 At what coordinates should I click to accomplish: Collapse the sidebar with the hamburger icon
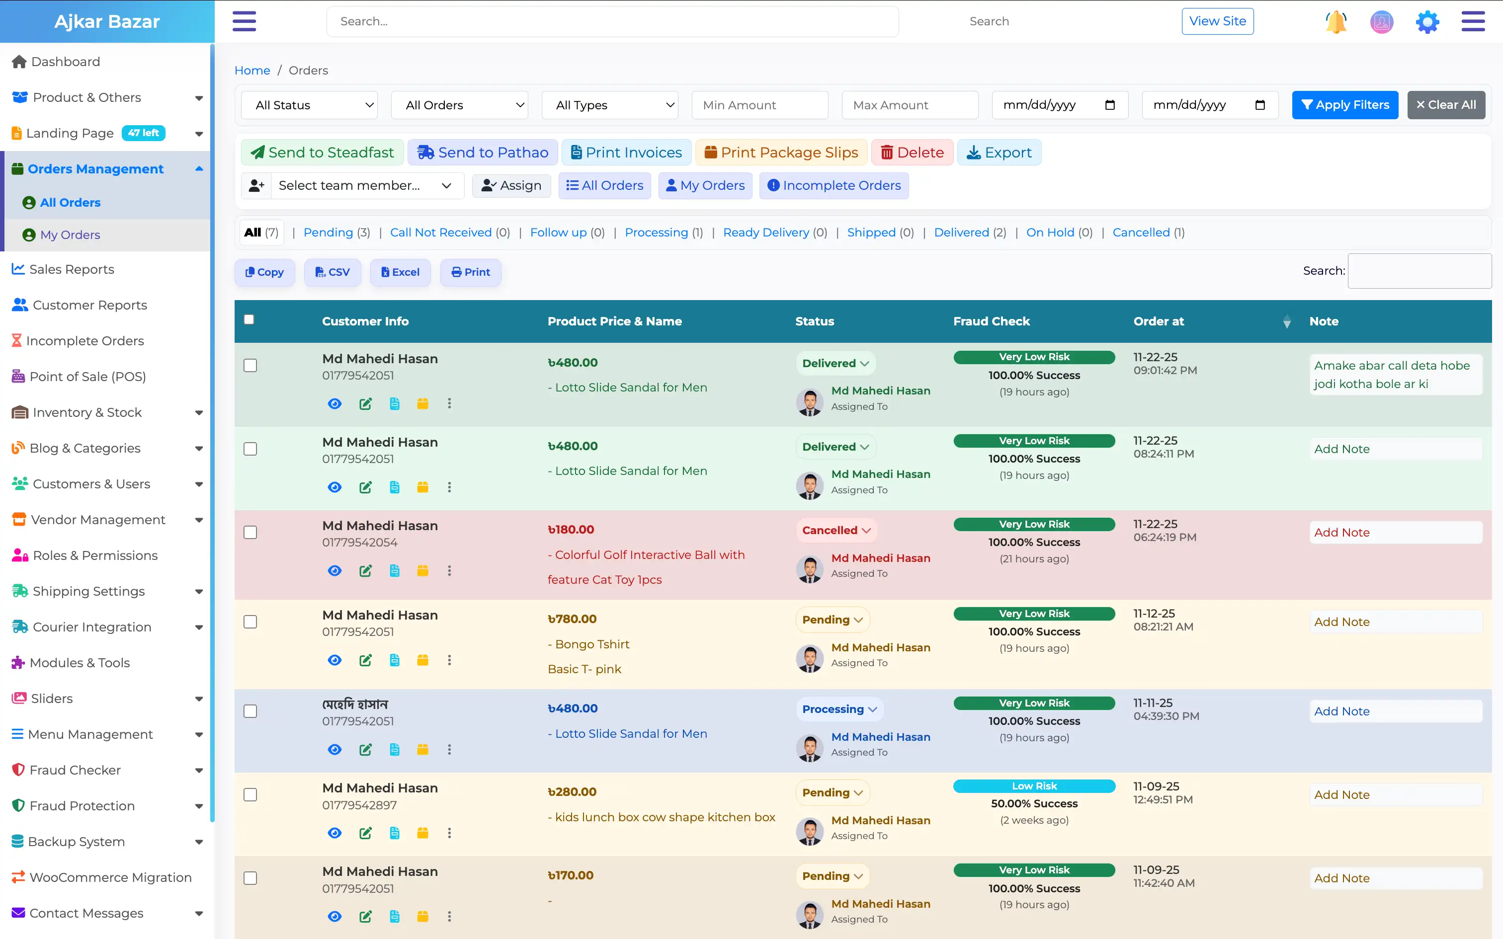(x=244, y=21)
